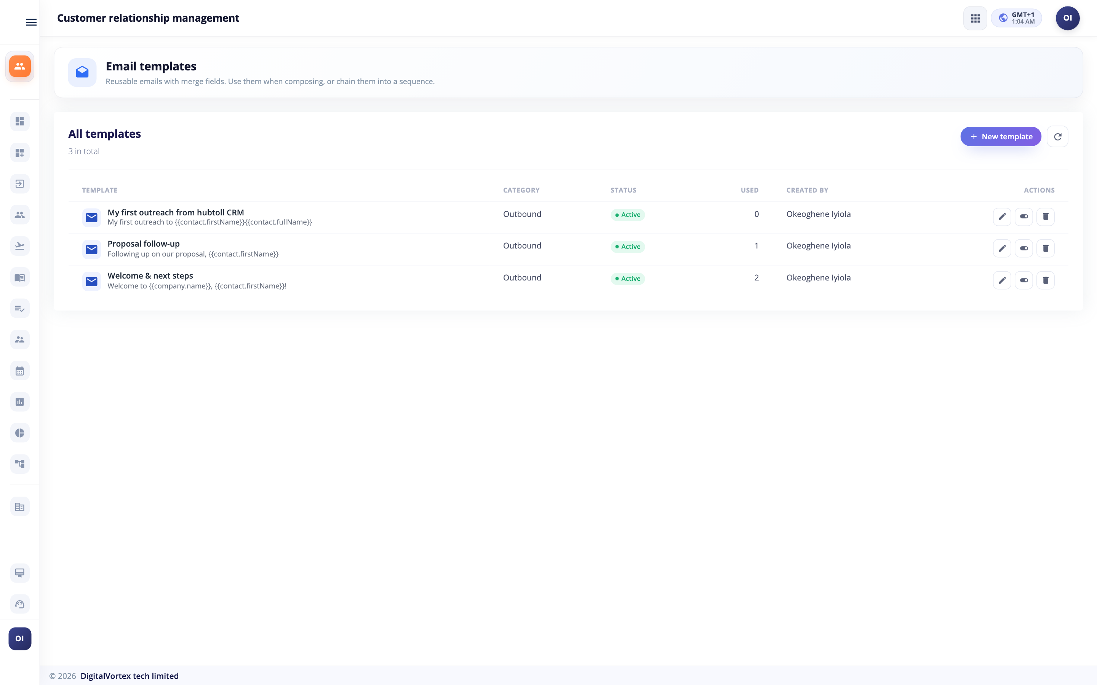The image size is (1097, 685).
Task: Click used count 2 for Welcome template
Action: pos(756,278)
